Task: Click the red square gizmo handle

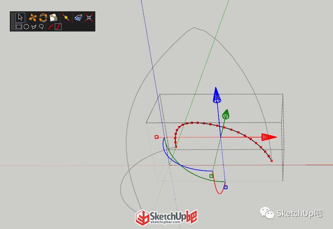Action: click(x=157, y=137)
